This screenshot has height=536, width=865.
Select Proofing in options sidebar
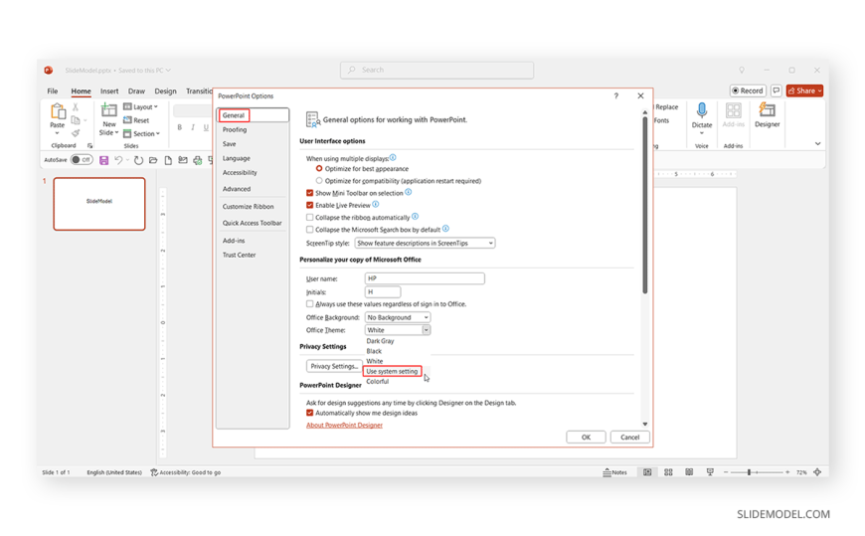(x=235, y=129)
